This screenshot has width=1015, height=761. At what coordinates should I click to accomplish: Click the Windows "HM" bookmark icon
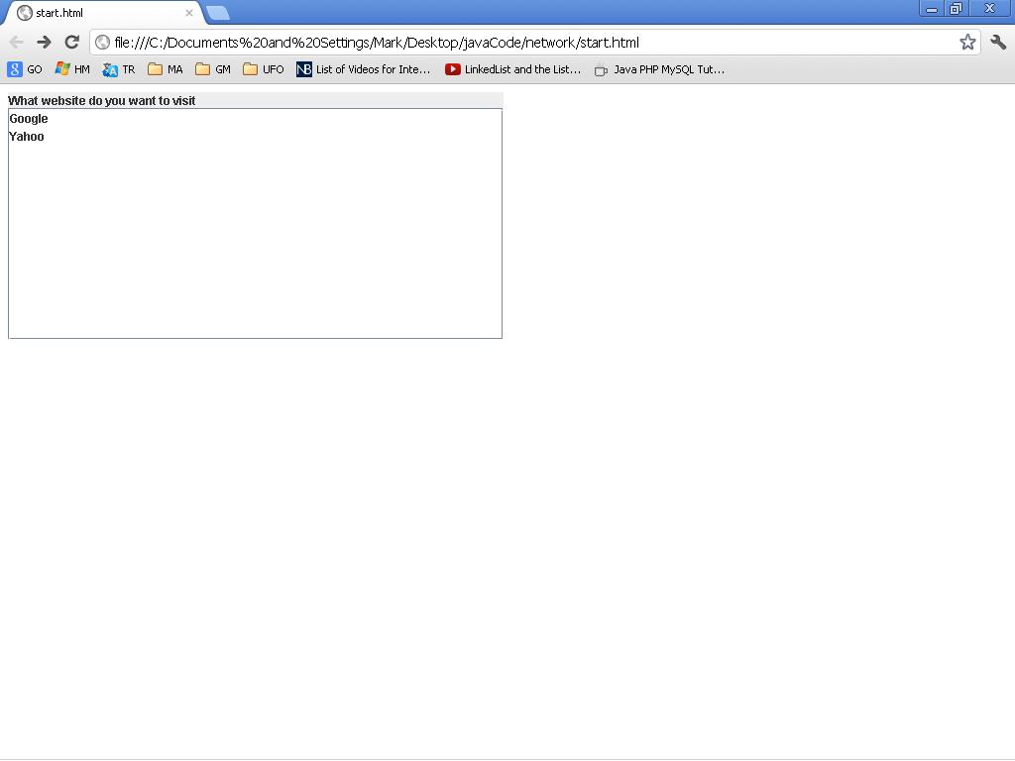[x=71, y=69]
